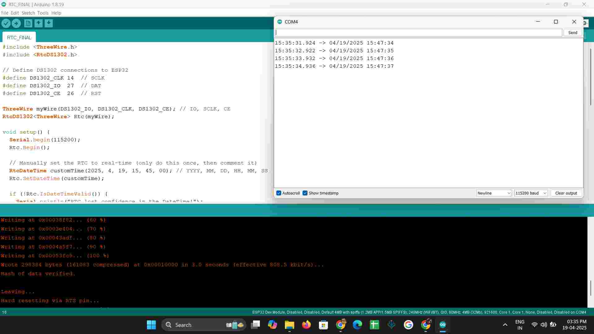The width and height of the screenshot is (594, 334).
Task: Click the ENG IN language indicator
Action: [520, 325]
